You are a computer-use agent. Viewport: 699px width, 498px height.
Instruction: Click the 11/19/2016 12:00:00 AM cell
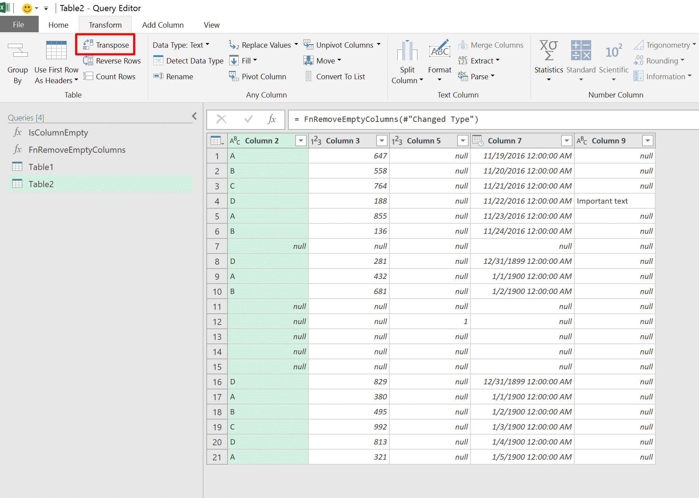tap(522, 156)
